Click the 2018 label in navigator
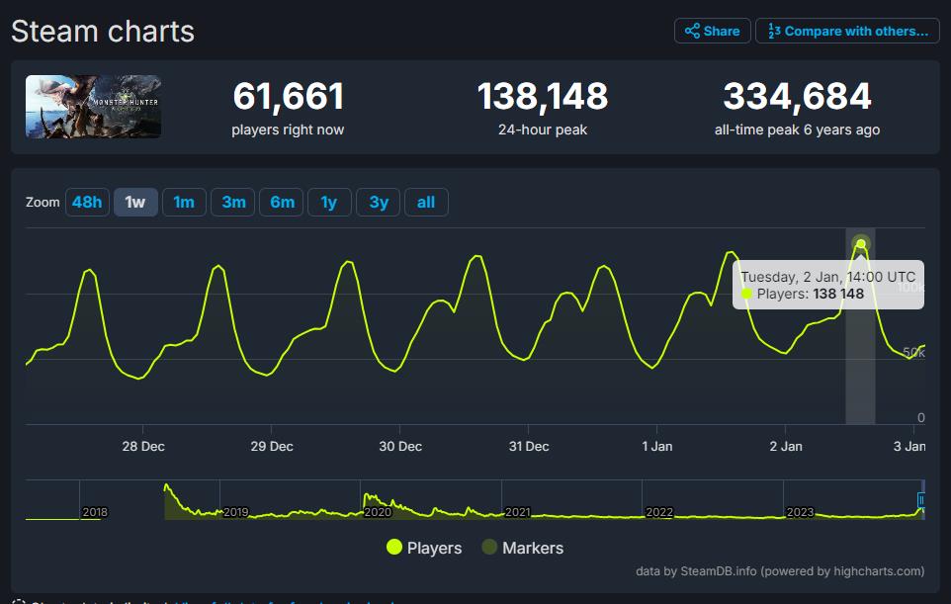This screenshot has height=604, width=951. [x=95, y=512]
